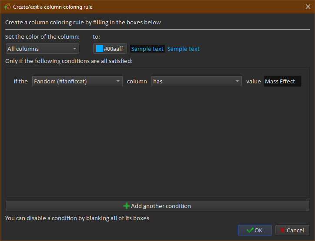315x241 pixels.
Task: Click the second Sample text preview without background
Action: (x=184, y=49)
